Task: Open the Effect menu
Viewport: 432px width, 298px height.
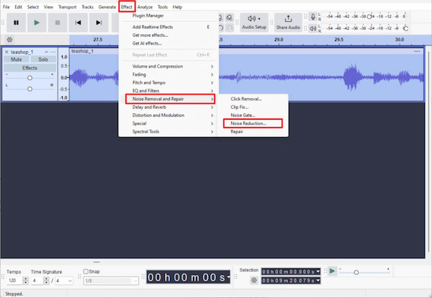Action: 127,7
